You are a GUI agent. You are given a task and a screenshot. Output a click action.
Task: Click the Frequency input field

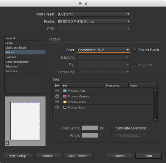click(90, 128)
